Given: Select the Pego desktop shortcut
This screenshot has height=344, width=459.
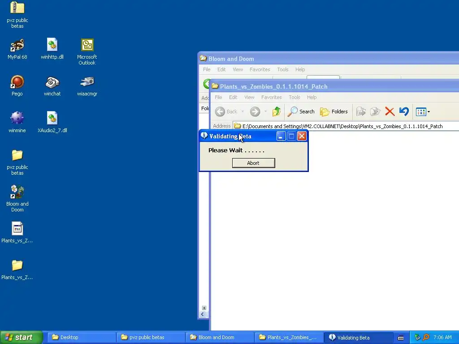Looking at the screenshot, I should point(17,82).
